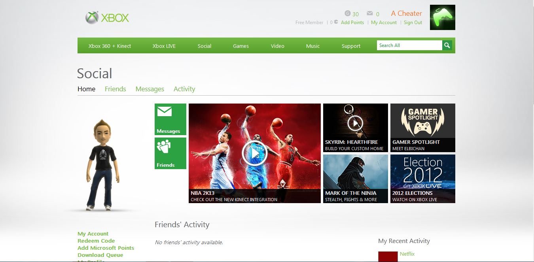
Task: Open Xbox 360 + Kinect menu
Action: click(110, 46)
